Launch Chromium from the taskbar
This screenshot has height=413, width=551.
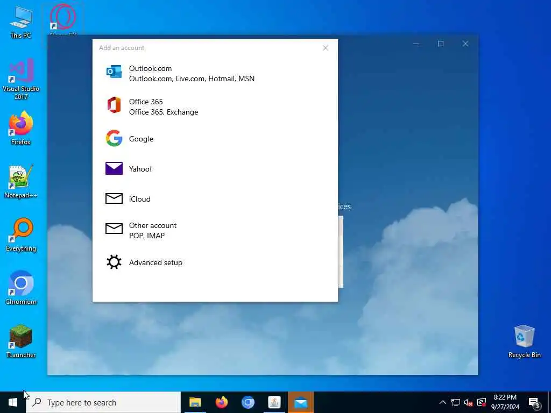248,402
